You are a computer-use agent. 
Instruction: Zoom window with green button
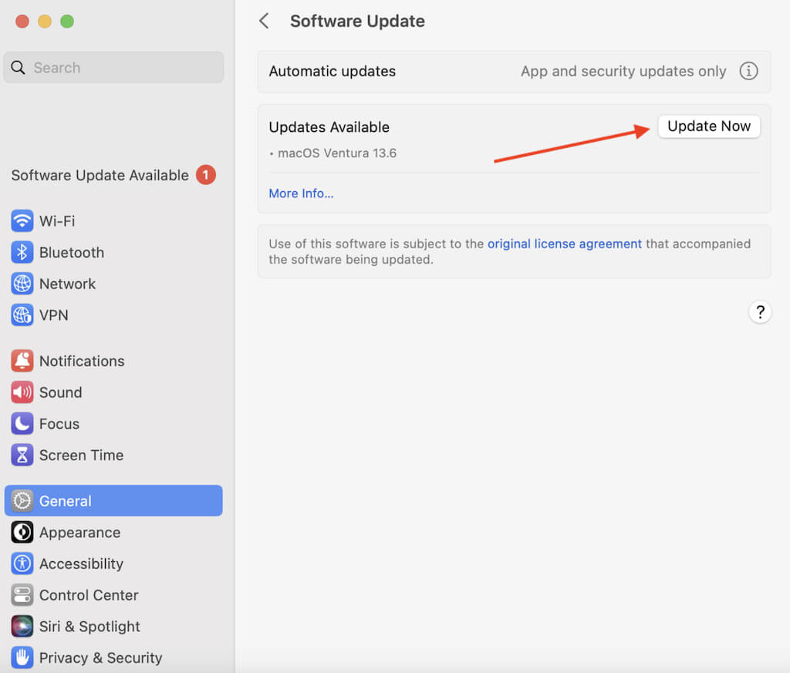67,21
